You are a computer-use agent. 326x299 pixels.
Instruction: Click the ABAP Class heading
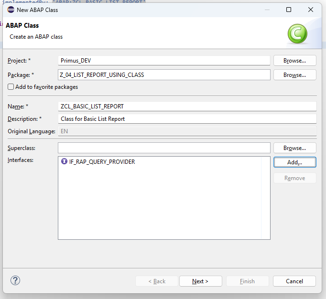pos(22,25)
